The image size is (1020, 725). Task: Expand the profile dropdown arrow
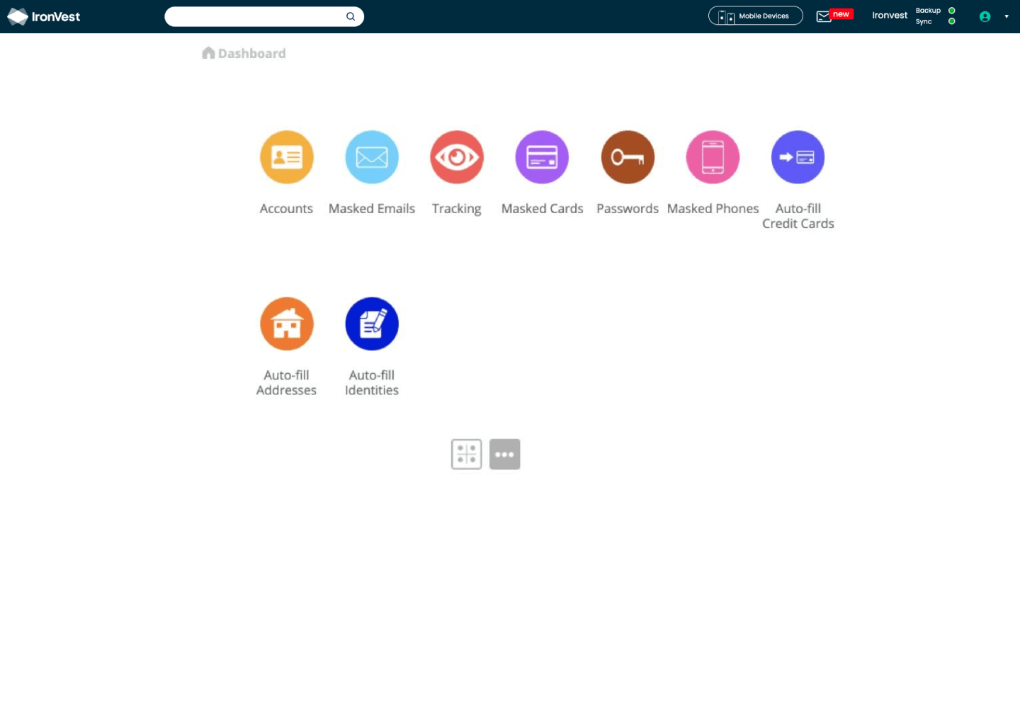(x=1007, y=16)
